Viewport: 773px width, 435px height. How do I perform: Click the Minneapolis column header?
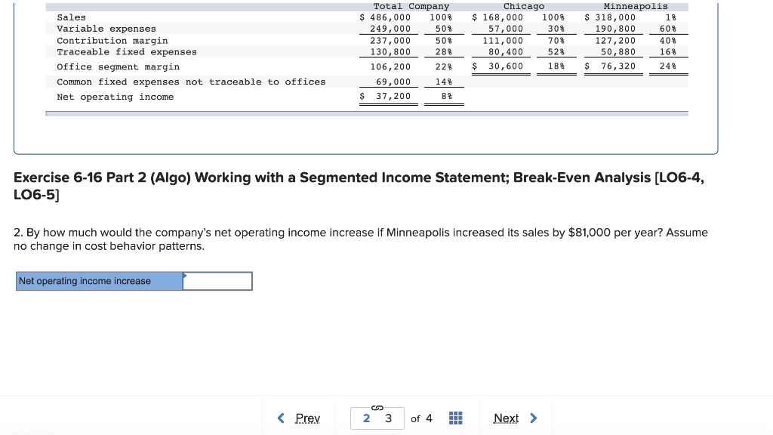point(636,6)
